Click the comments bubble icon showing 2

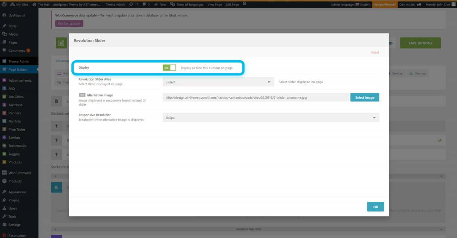(146, 4)
